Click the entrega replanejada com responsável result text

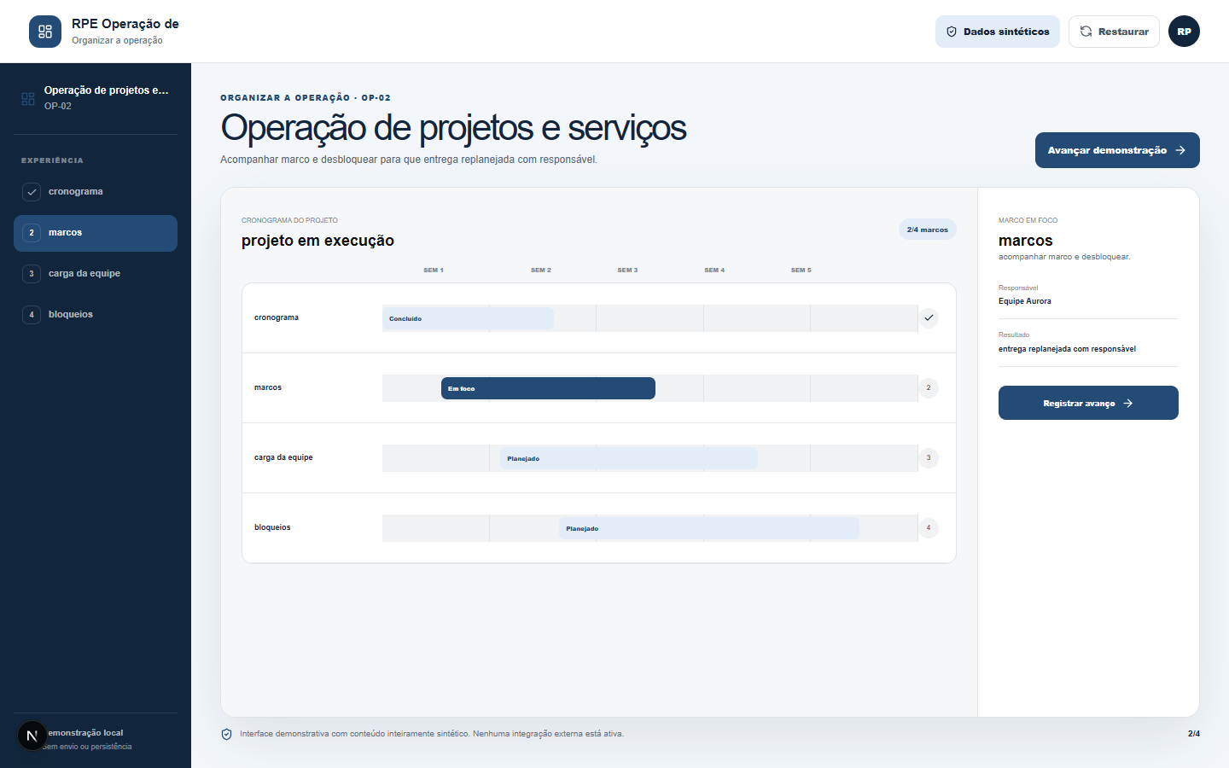pos(1067,349)
